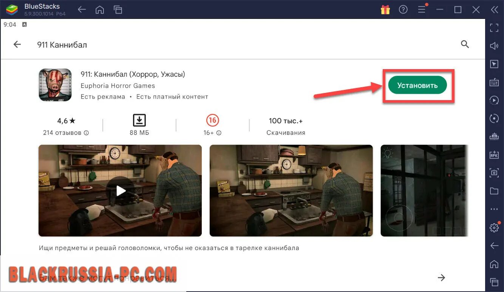
Task: Click the app title 911: Каннибал (Хоррор, Ужасы)
Action: pos(133,74)
